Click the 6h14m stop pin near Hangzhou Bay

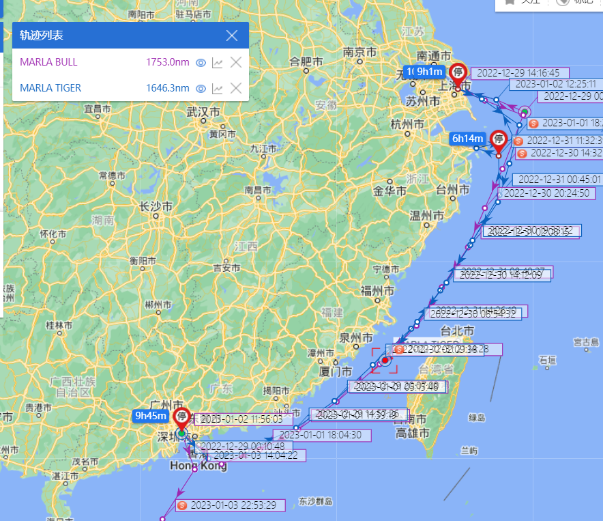(499, 140)
